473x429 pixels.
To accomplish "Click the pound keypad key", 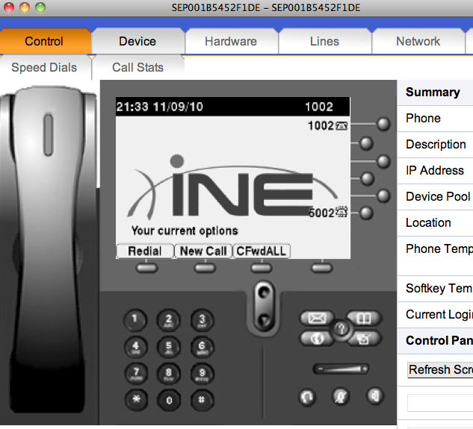I will click(x=202, y=400).
